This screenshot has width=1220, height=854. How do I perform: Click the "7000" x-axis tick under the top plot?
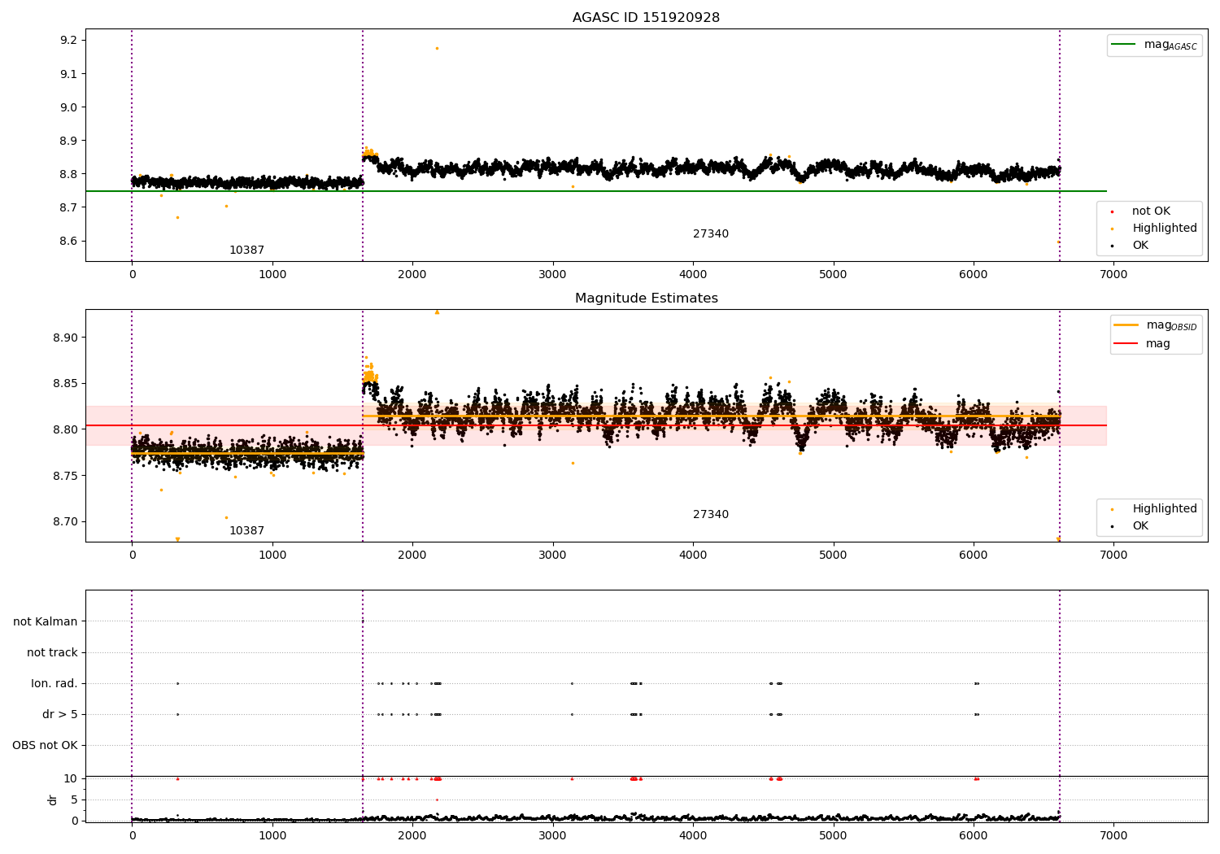pos(1113,275)
